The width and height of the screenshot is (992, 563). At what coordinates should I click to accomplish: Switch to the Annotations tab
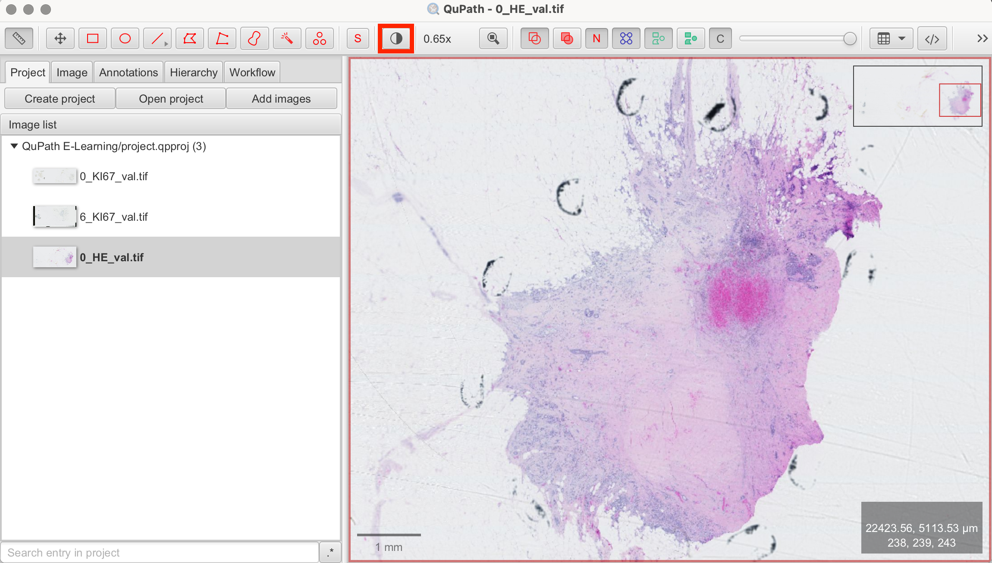point(129,72)
